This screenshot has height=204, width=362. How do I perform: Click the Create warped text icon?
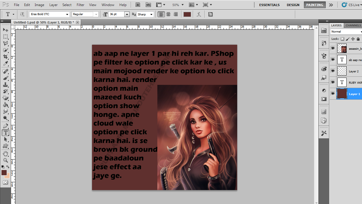click(199, 14)
